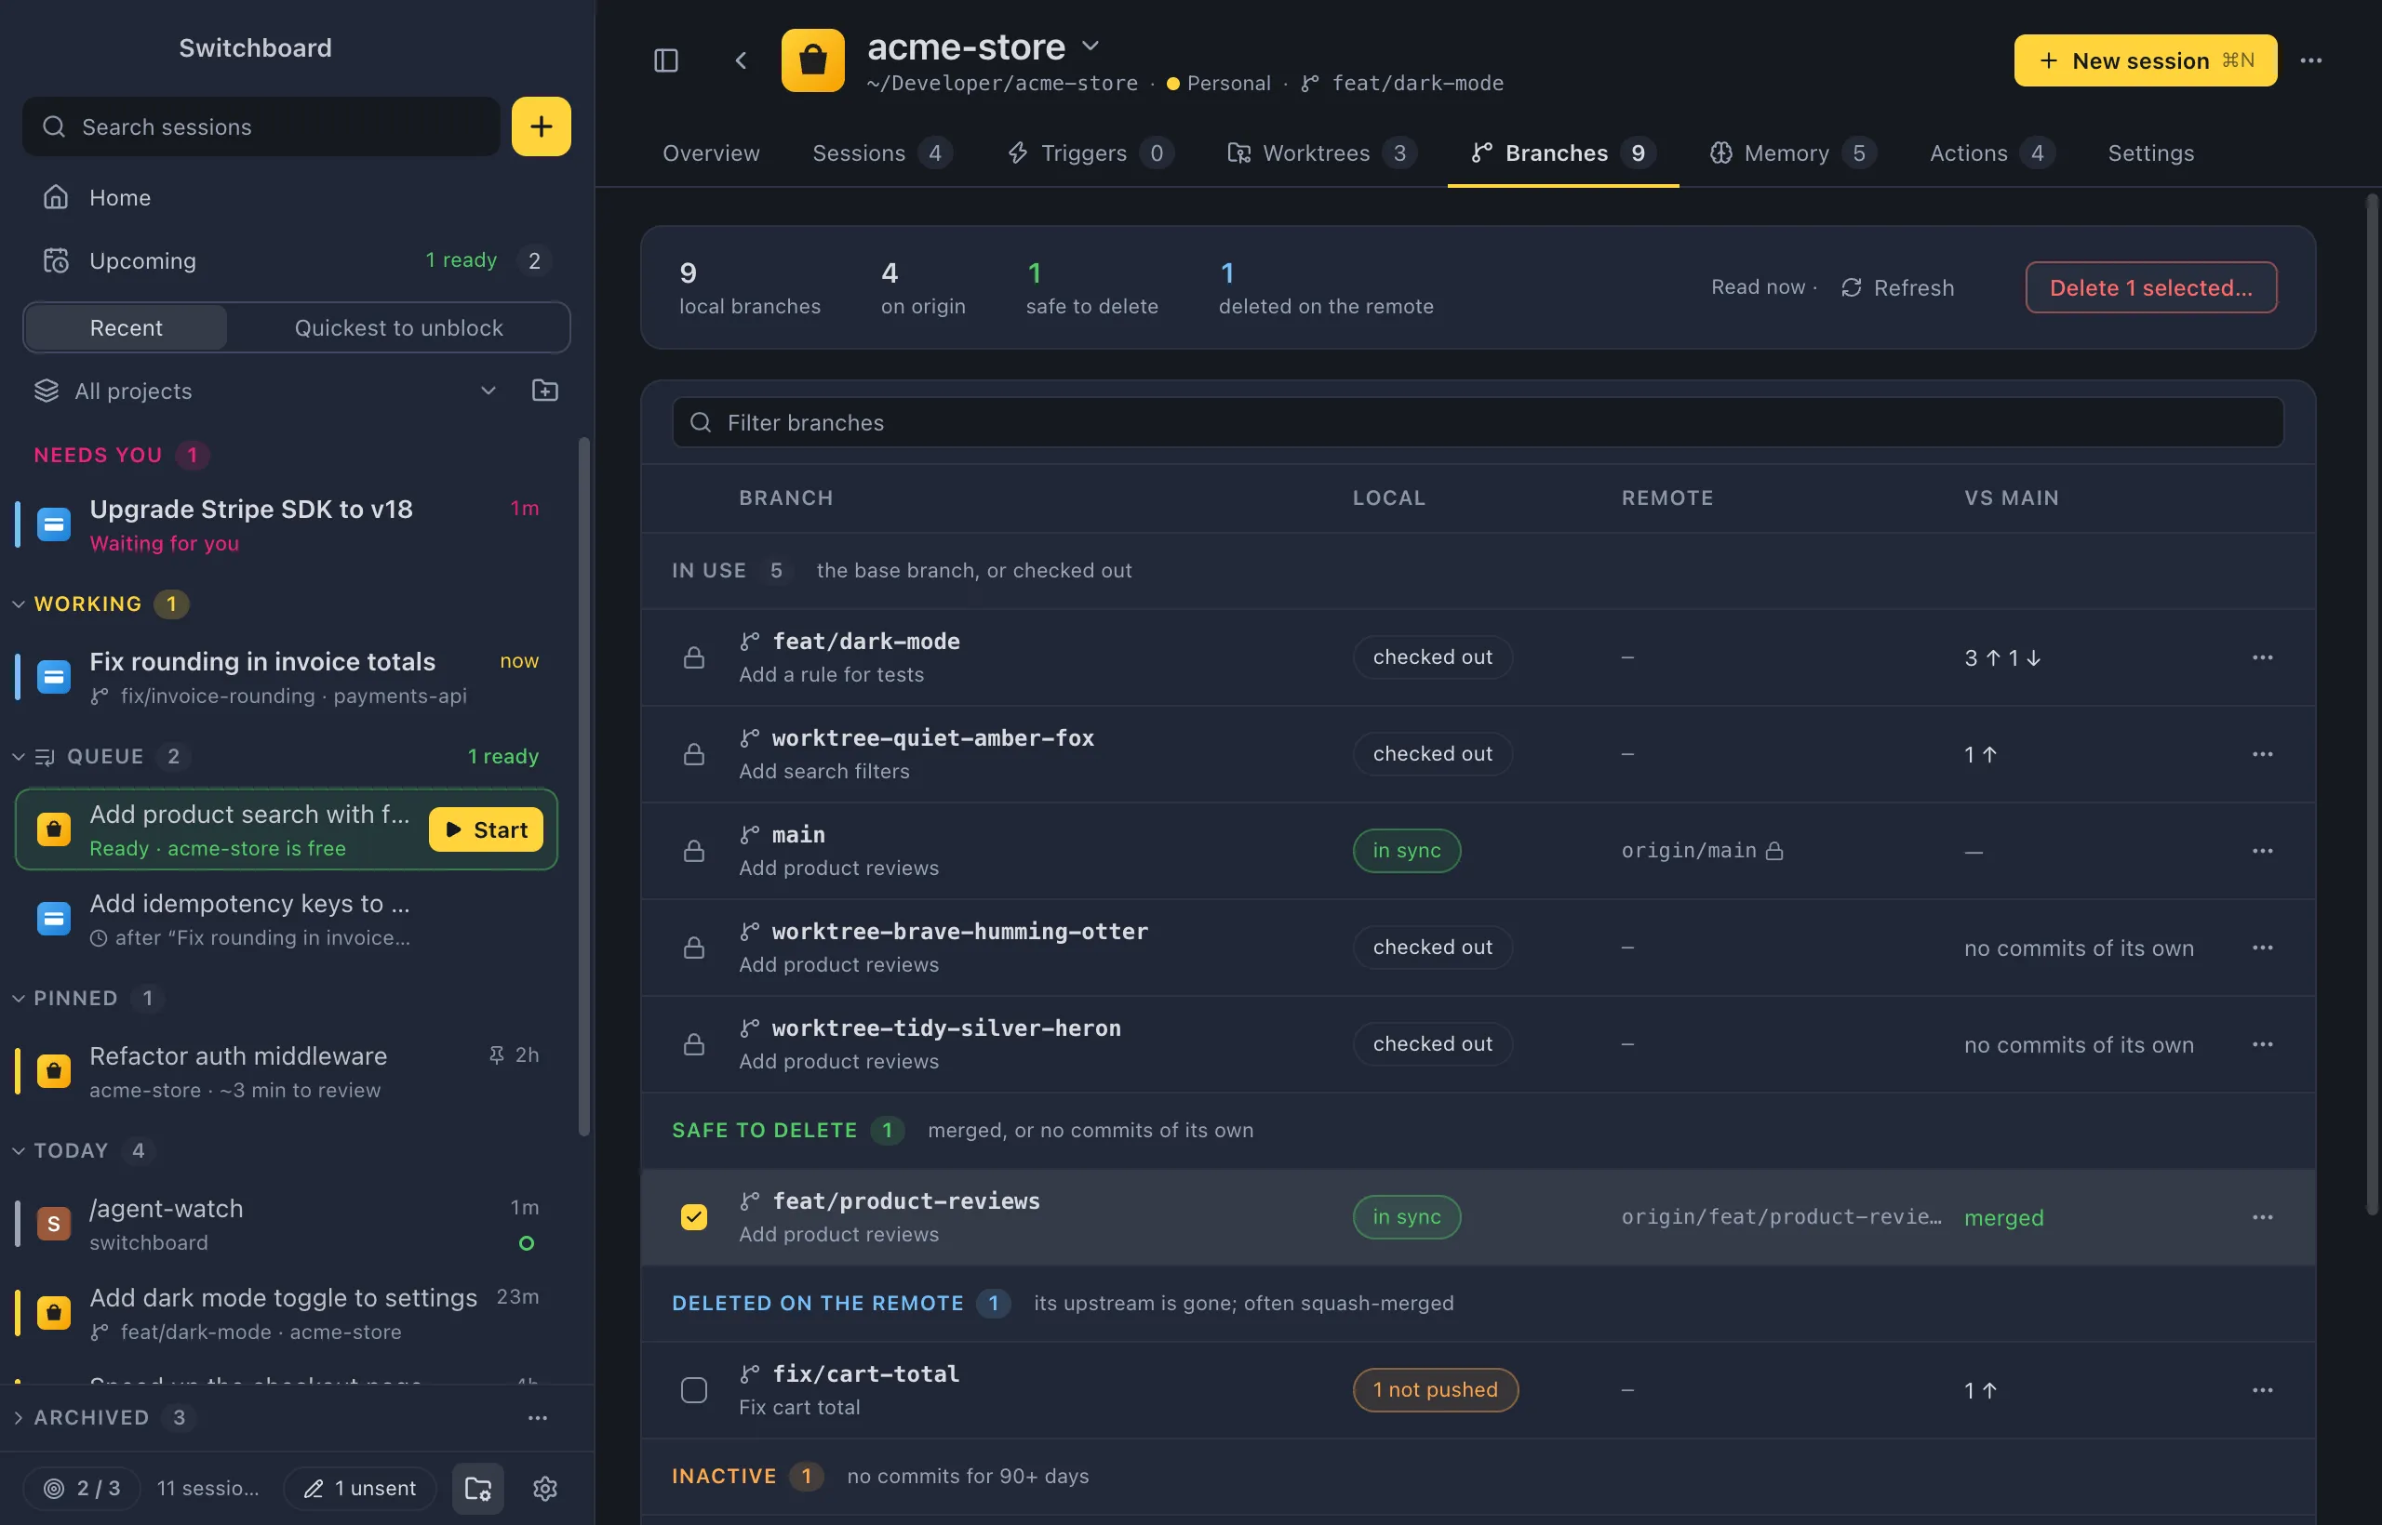
Task: Start the Add product search session
Action: [486, 829]
